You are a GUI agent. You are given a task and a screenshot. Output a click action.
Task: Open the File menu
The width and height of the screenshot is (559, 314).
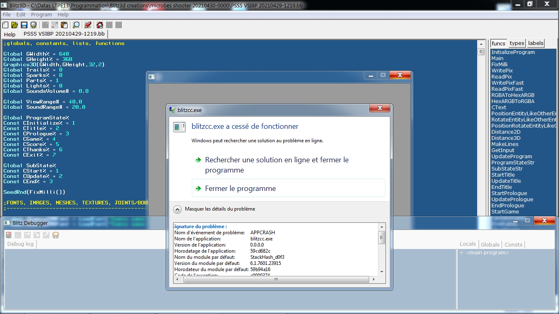click(7, 14)
